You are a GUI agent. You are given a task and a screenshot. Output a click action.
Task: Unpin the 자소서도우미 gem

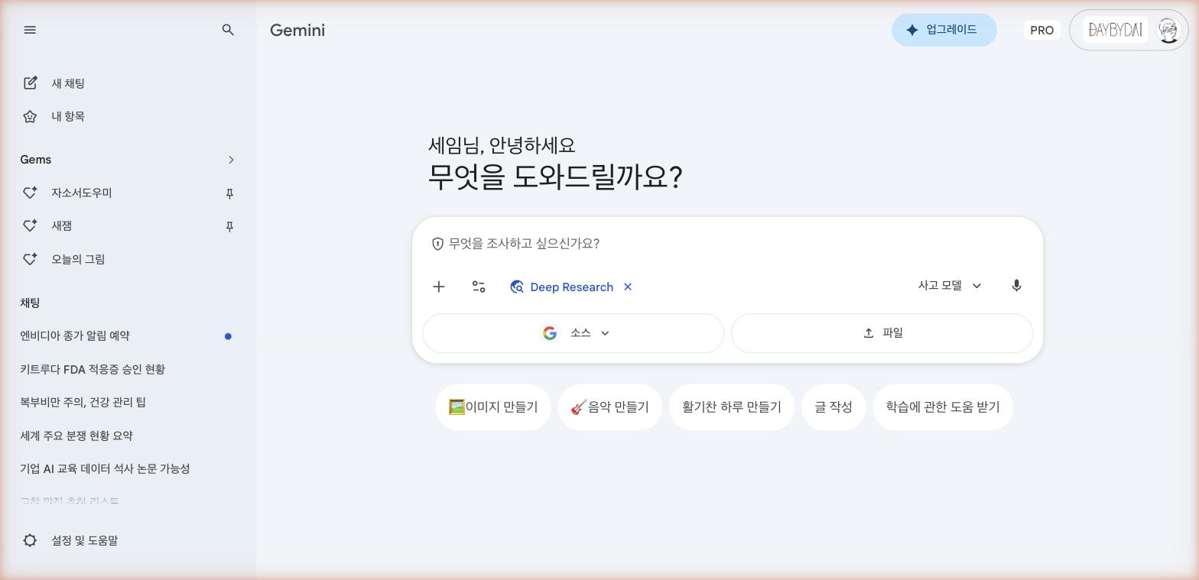pyautogui.click(x=229, y=194)
